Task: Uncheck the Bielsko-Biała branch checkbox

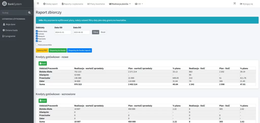Action: coord(37,31)
